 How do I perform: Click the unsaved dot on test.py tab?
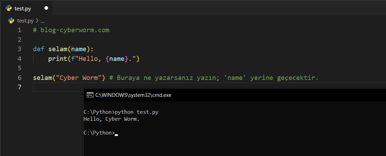coord(46,8)
